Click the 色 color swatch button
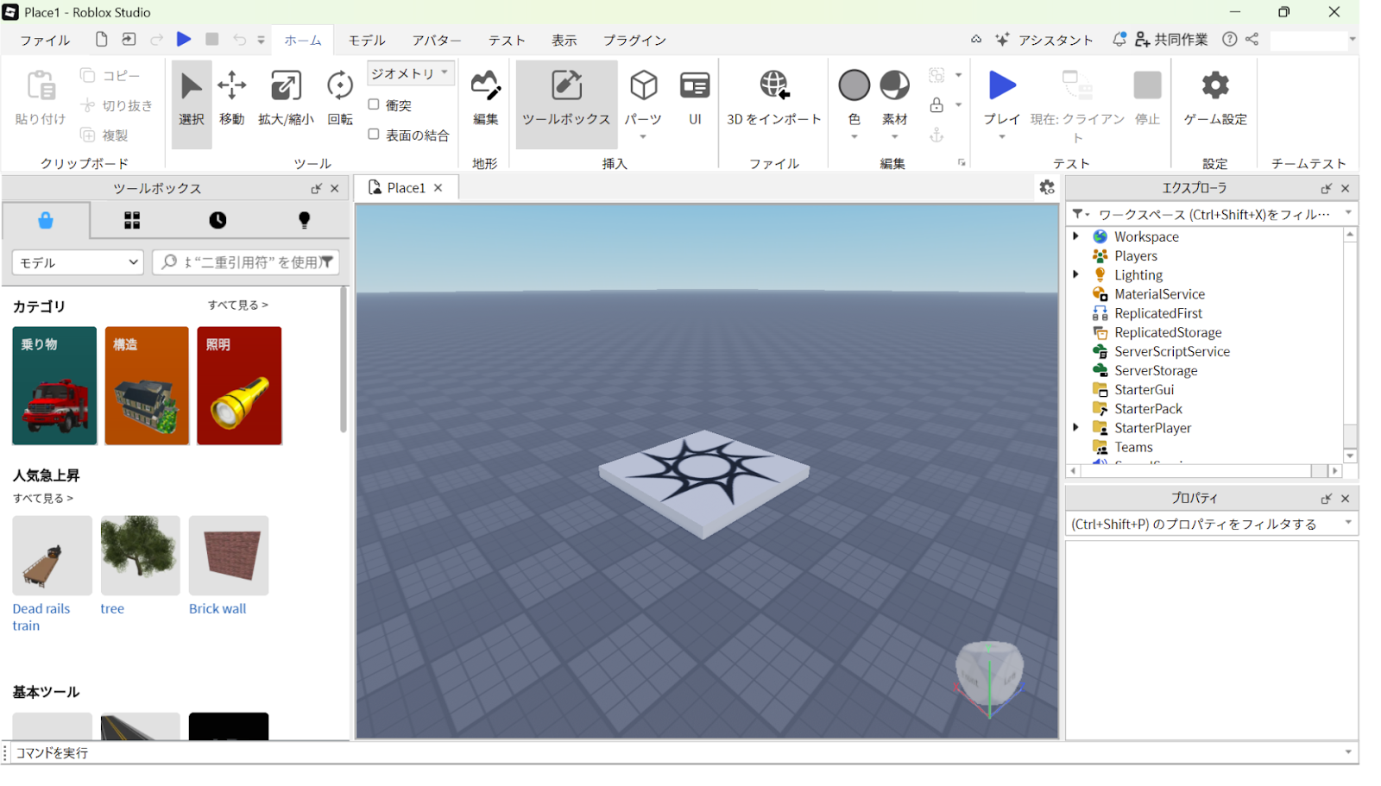Image resolution: width=1381 pixels, height=786 pixels. click(854, 86)
